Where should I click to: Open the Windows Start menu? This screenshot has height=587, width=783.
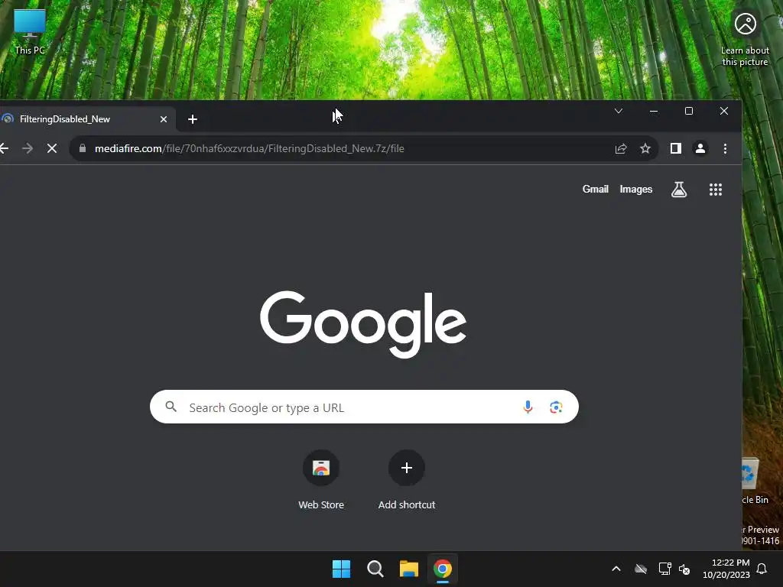tap(342, 569)
